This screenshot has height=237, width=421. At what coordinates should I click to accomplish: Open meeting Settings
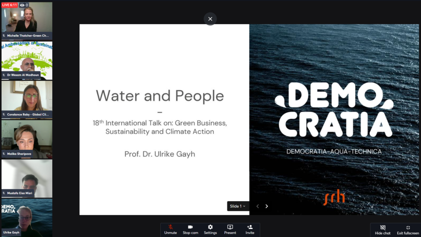[210, 230]
